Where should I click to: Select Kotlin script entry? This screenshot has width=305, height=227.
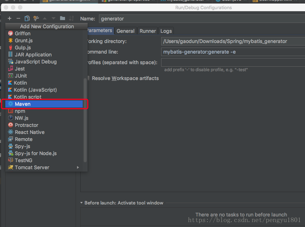[44, 97]
